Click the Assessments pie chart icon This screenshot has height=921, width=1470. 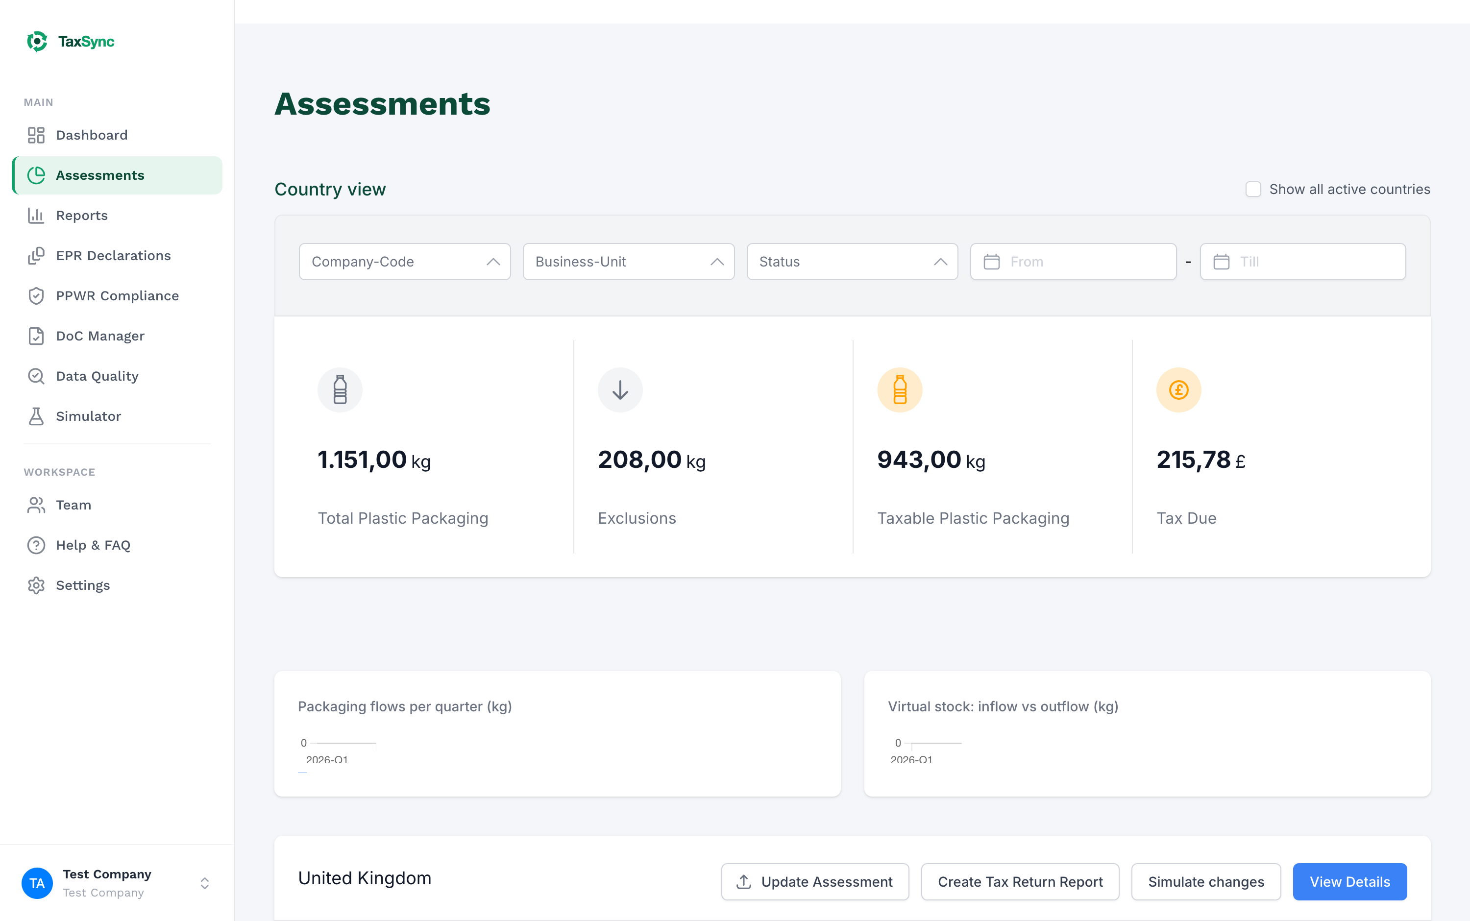click(36, 175)
